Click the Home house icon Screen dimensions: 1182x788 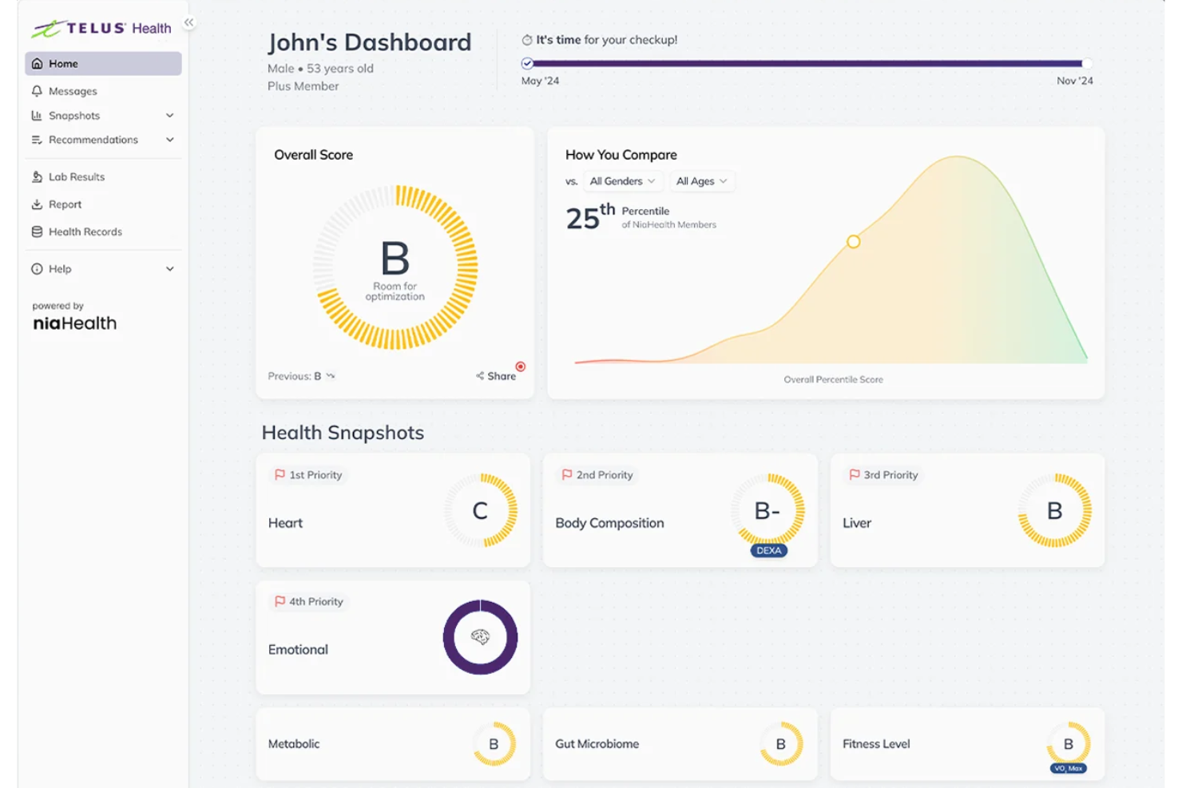pyautogui.click(x=37, y=64)
